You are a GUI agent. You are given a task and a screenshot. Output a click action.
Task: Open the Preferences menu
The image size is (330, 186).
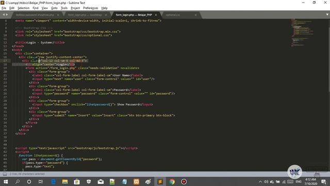91,8
